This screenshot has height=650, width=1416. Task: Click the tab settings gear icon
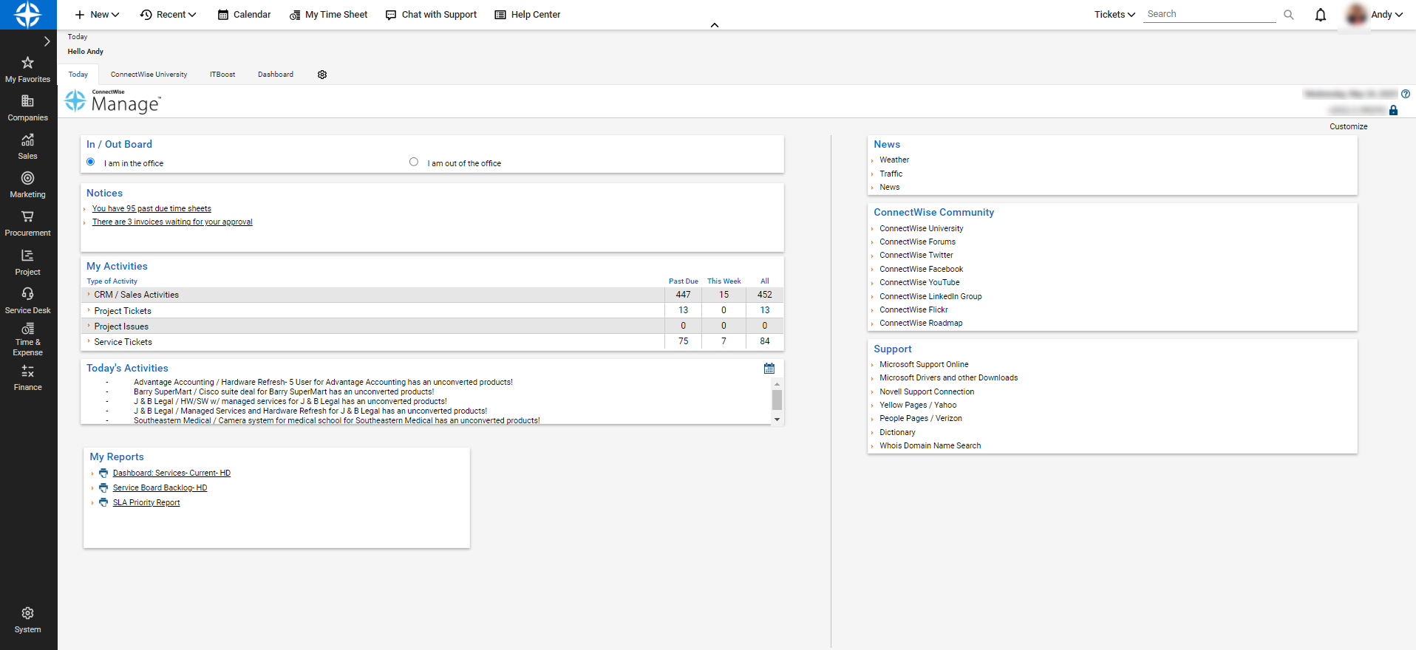(x=322, y=75)
